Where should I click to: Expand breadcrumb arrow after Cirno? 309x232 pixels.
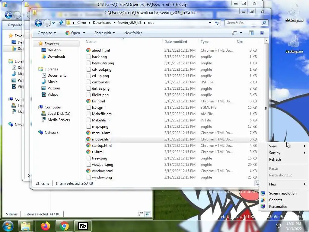point(89,23)
